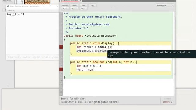The width and height of the screenshot is (196, 110).
Task: Click the New Class... button
Action: click(8, 1)
